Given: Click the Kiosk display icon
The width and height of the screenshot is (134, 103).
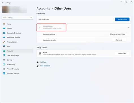Looking at the screenshot, I should click(x=40, y=53).
